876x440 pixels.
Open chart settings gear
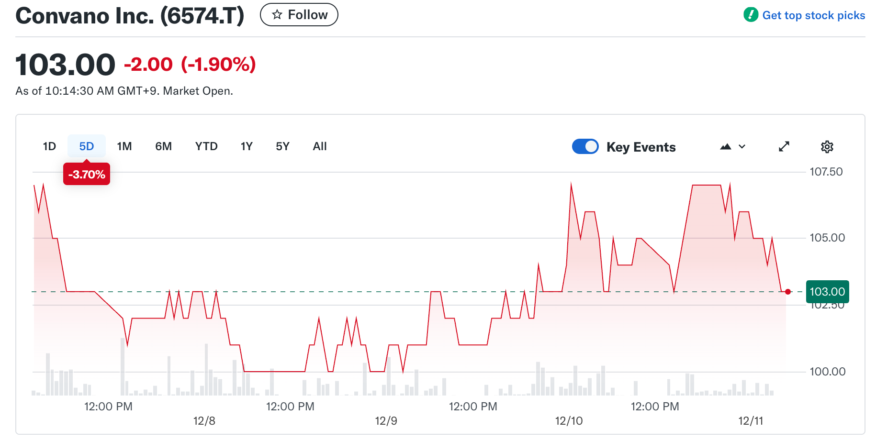tap(827, 147)
